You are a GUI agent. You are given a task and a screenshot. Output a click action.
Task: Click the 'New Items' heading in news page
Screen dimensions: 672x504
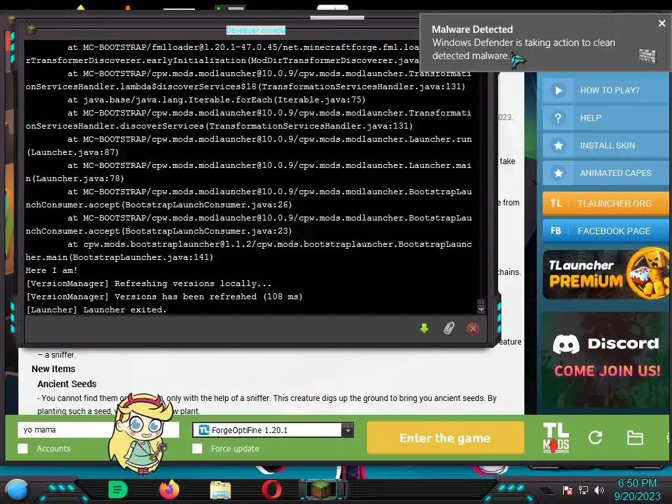pos(53,369)
